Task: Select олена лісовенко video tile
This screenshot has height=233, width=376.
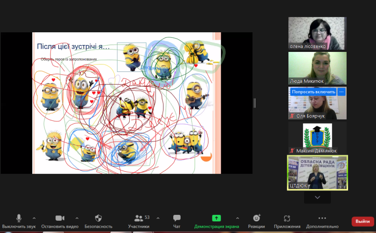Action: tap(317, 33)
